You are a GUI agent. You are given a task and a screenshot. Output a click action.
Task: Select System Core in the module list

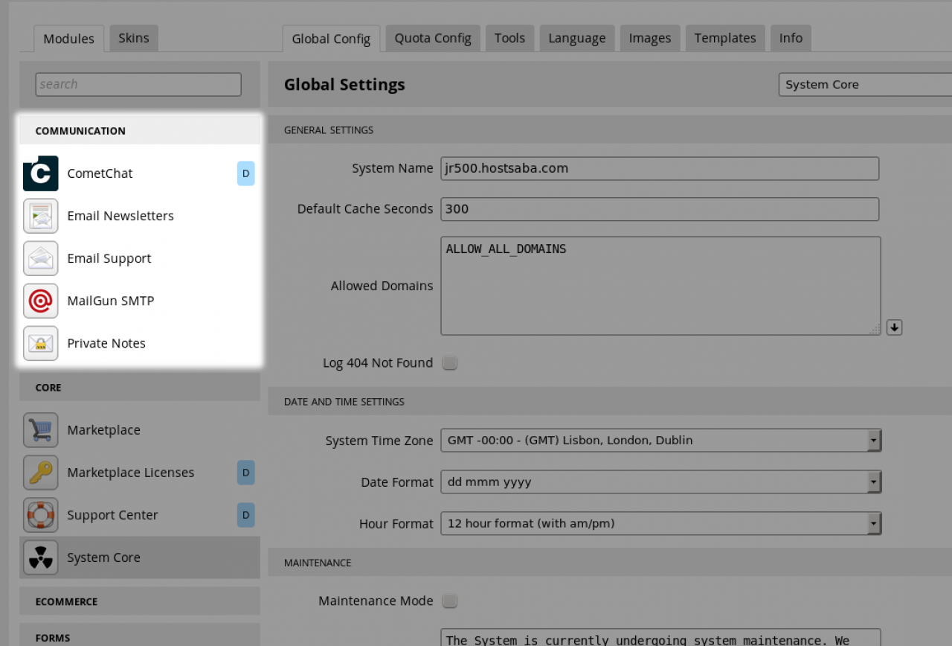pyautogui.click(x=103, y=557)
